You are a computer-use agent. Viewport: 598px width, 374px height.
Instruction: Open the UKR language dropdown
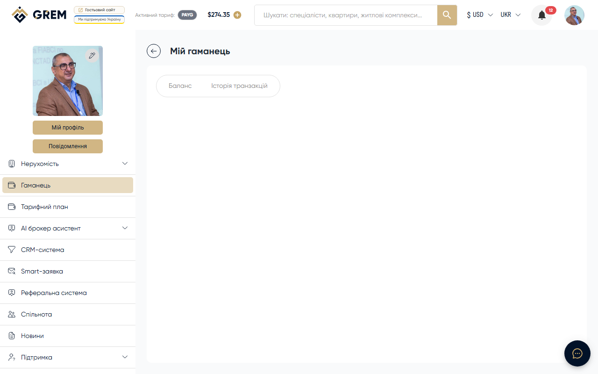511,15
